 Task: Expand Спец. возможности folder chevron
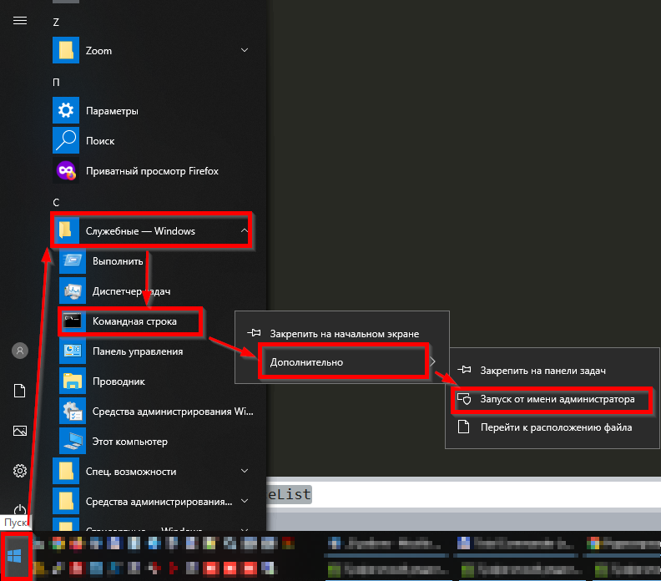(x=245, y=471)
